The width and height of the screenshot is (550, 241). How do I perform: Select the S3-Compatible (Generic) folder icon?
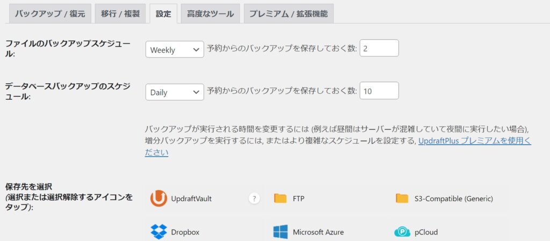402,199
